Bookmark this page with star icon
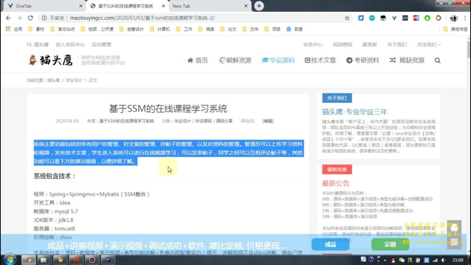The height and width of the screenshot is (265, 471). pos(347,18)
